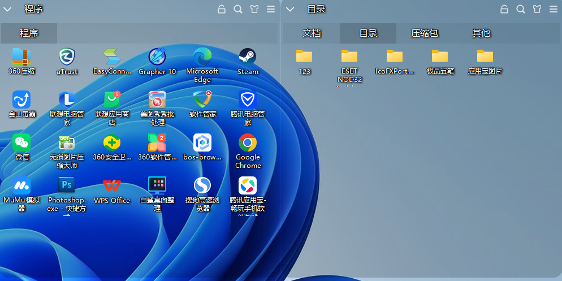Collapse the 目录 panel with its chevron
The image size is (562, 281).
(290, 9)
